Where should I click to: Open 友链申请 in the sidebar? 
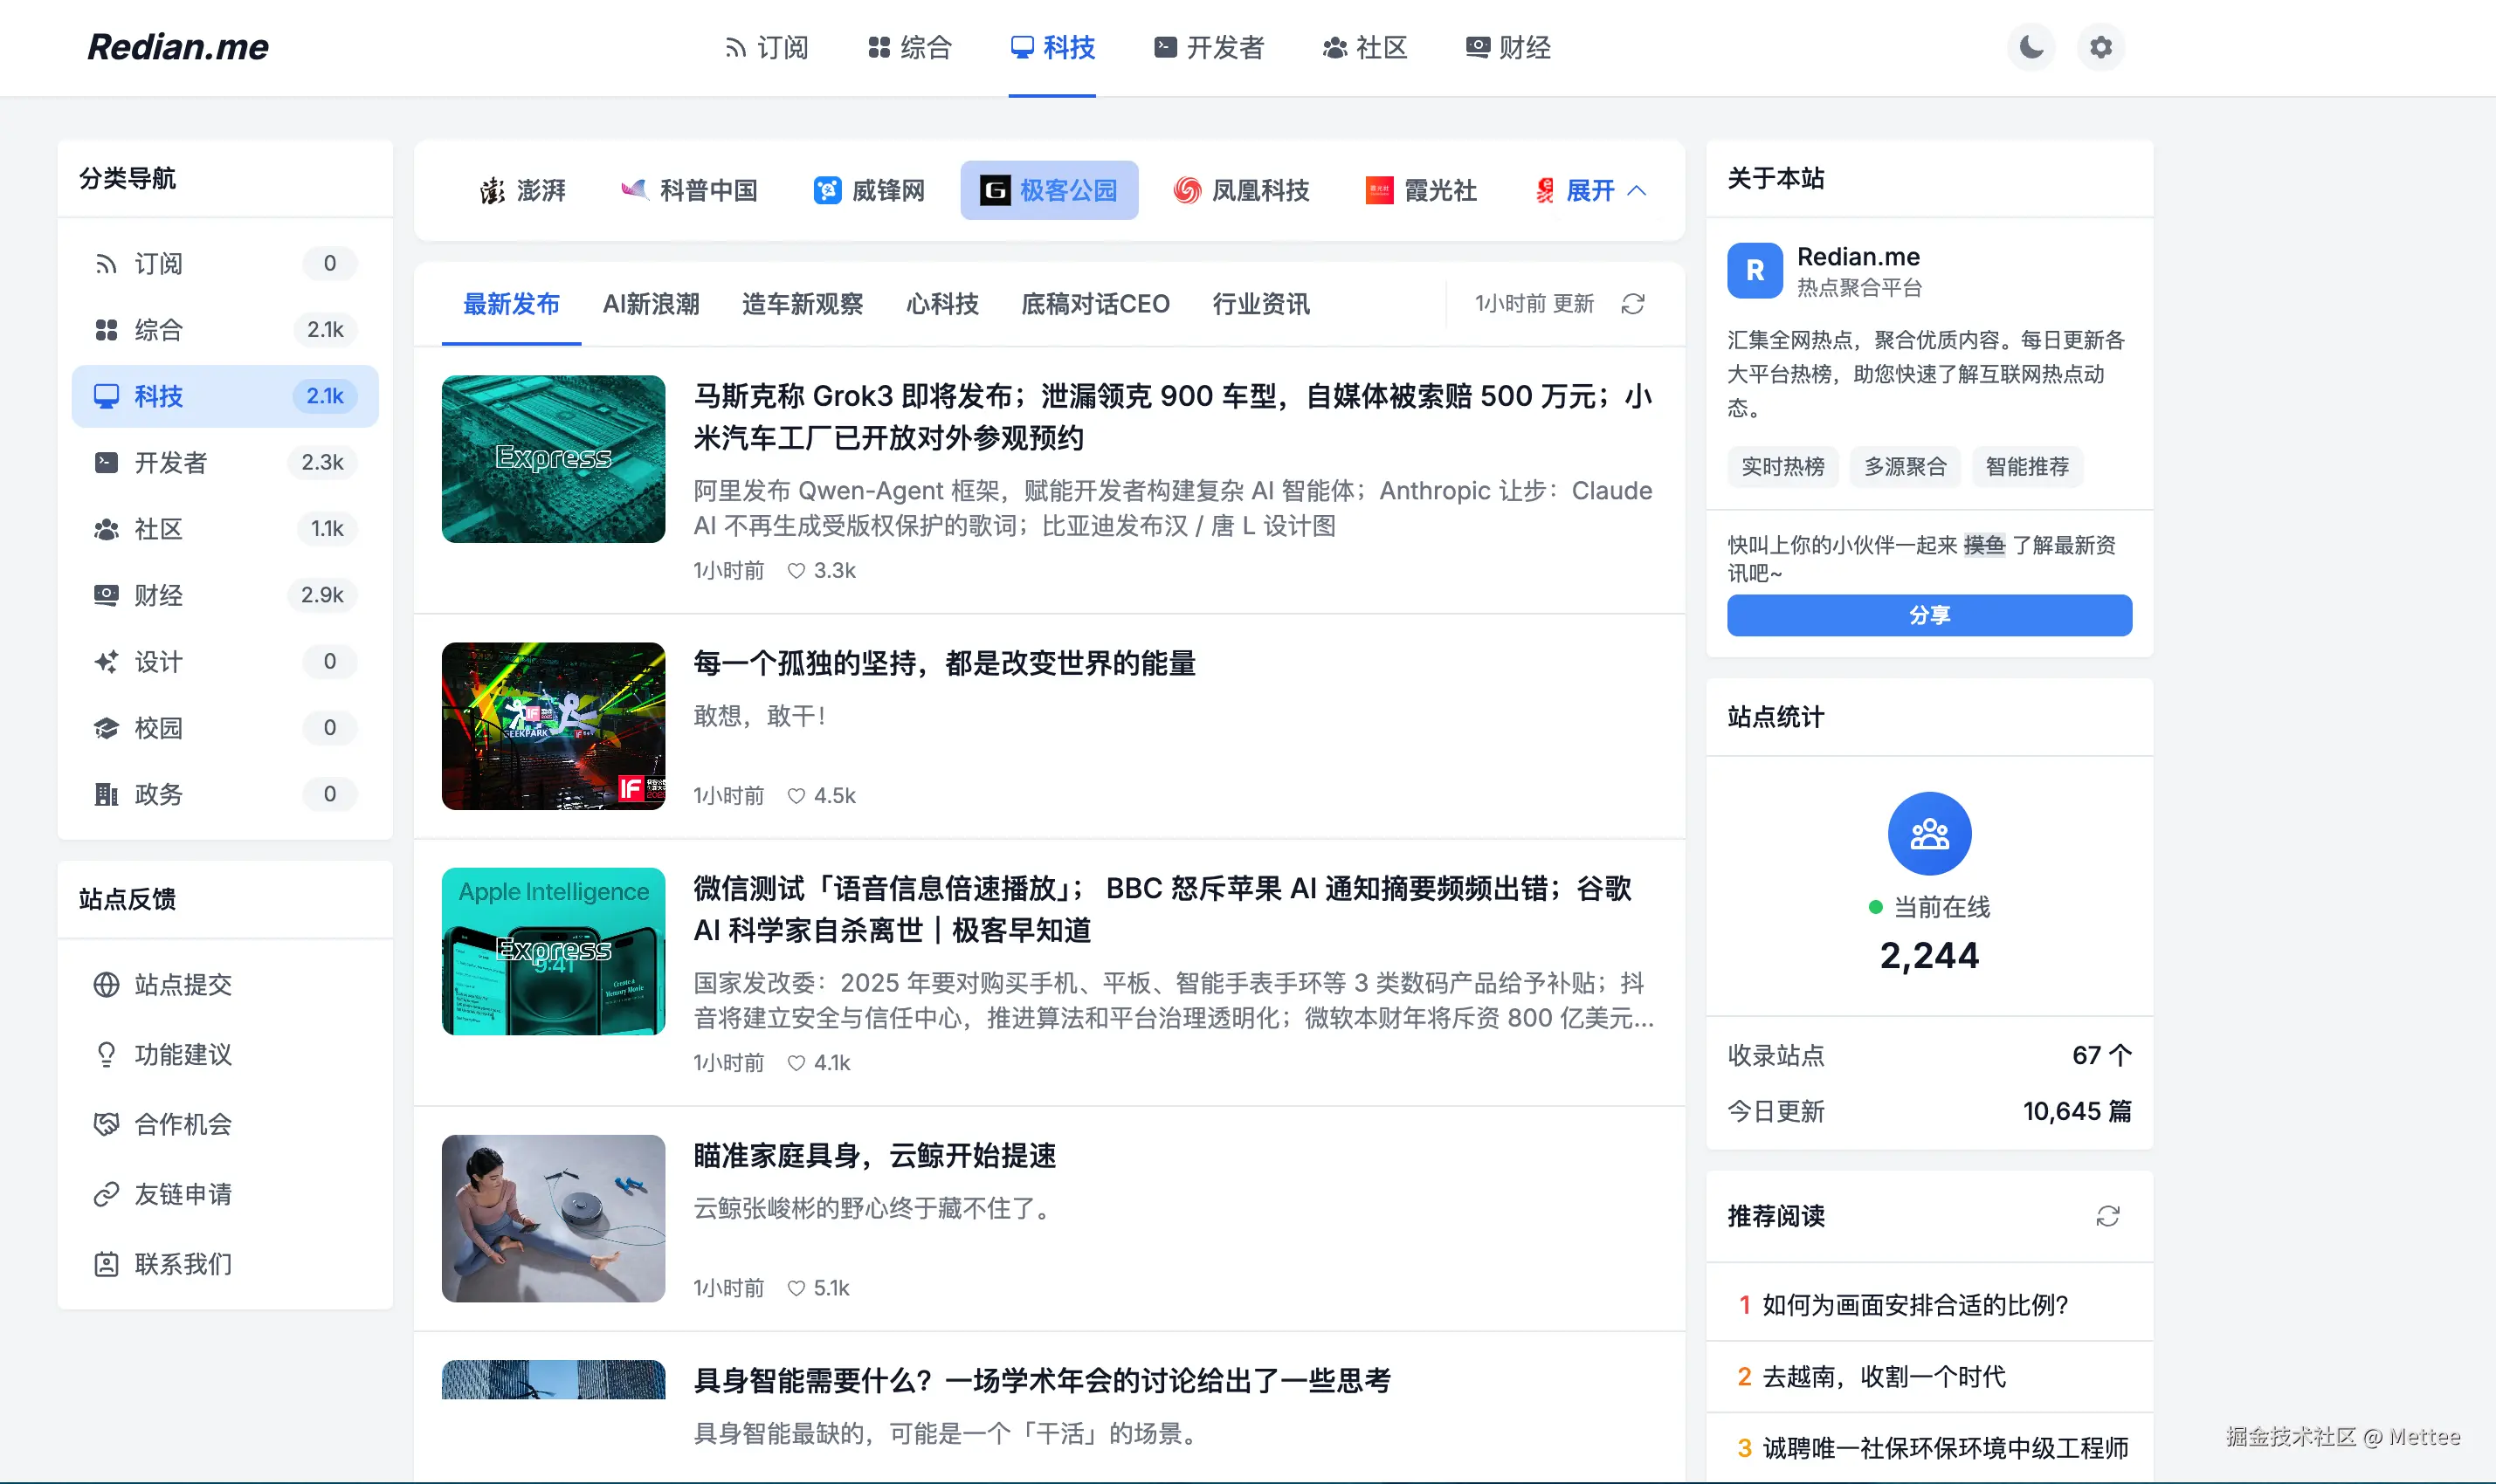[x=183, y=1194]
